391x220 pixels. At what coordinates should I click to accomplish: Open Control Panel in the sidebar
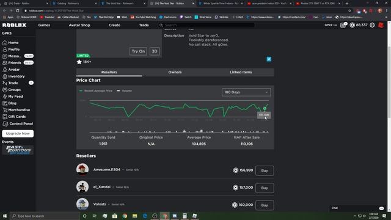click(x=18, y=123)
